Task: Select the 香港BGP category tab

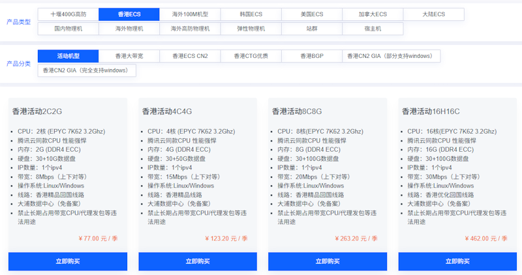Action: pos(312,56)
